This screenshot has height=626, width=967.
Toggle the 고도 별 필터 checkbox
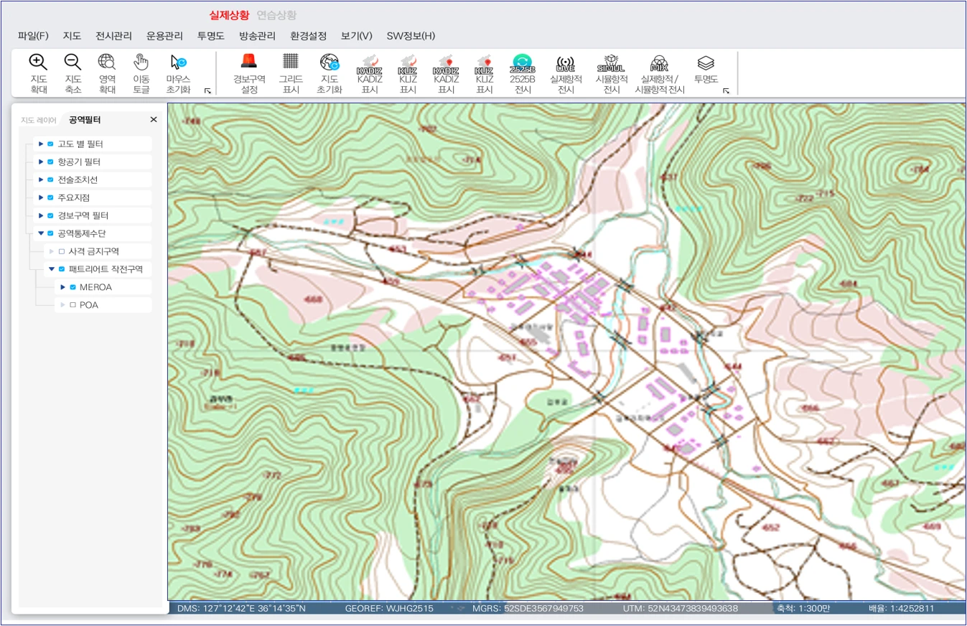click(x=50, y=144)
